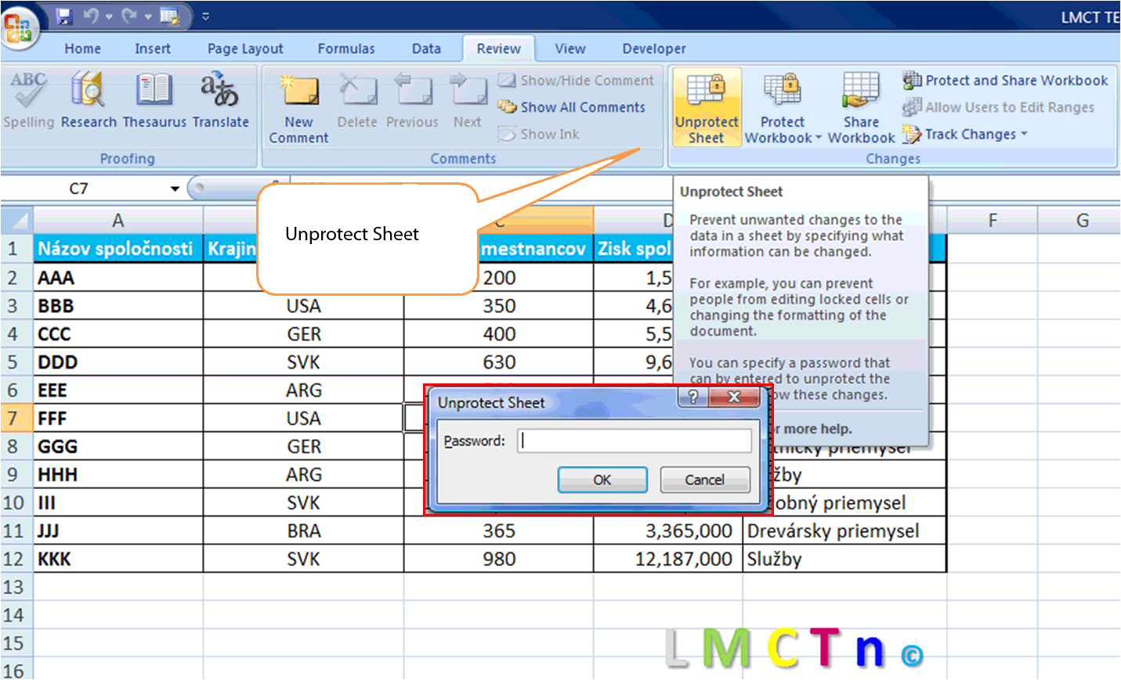Image resolution: width=1121 pixels, height=680 pixels.
Task: Look up a word in the Thesaurus
Action: pyautogui.click(x=154, y=100)
